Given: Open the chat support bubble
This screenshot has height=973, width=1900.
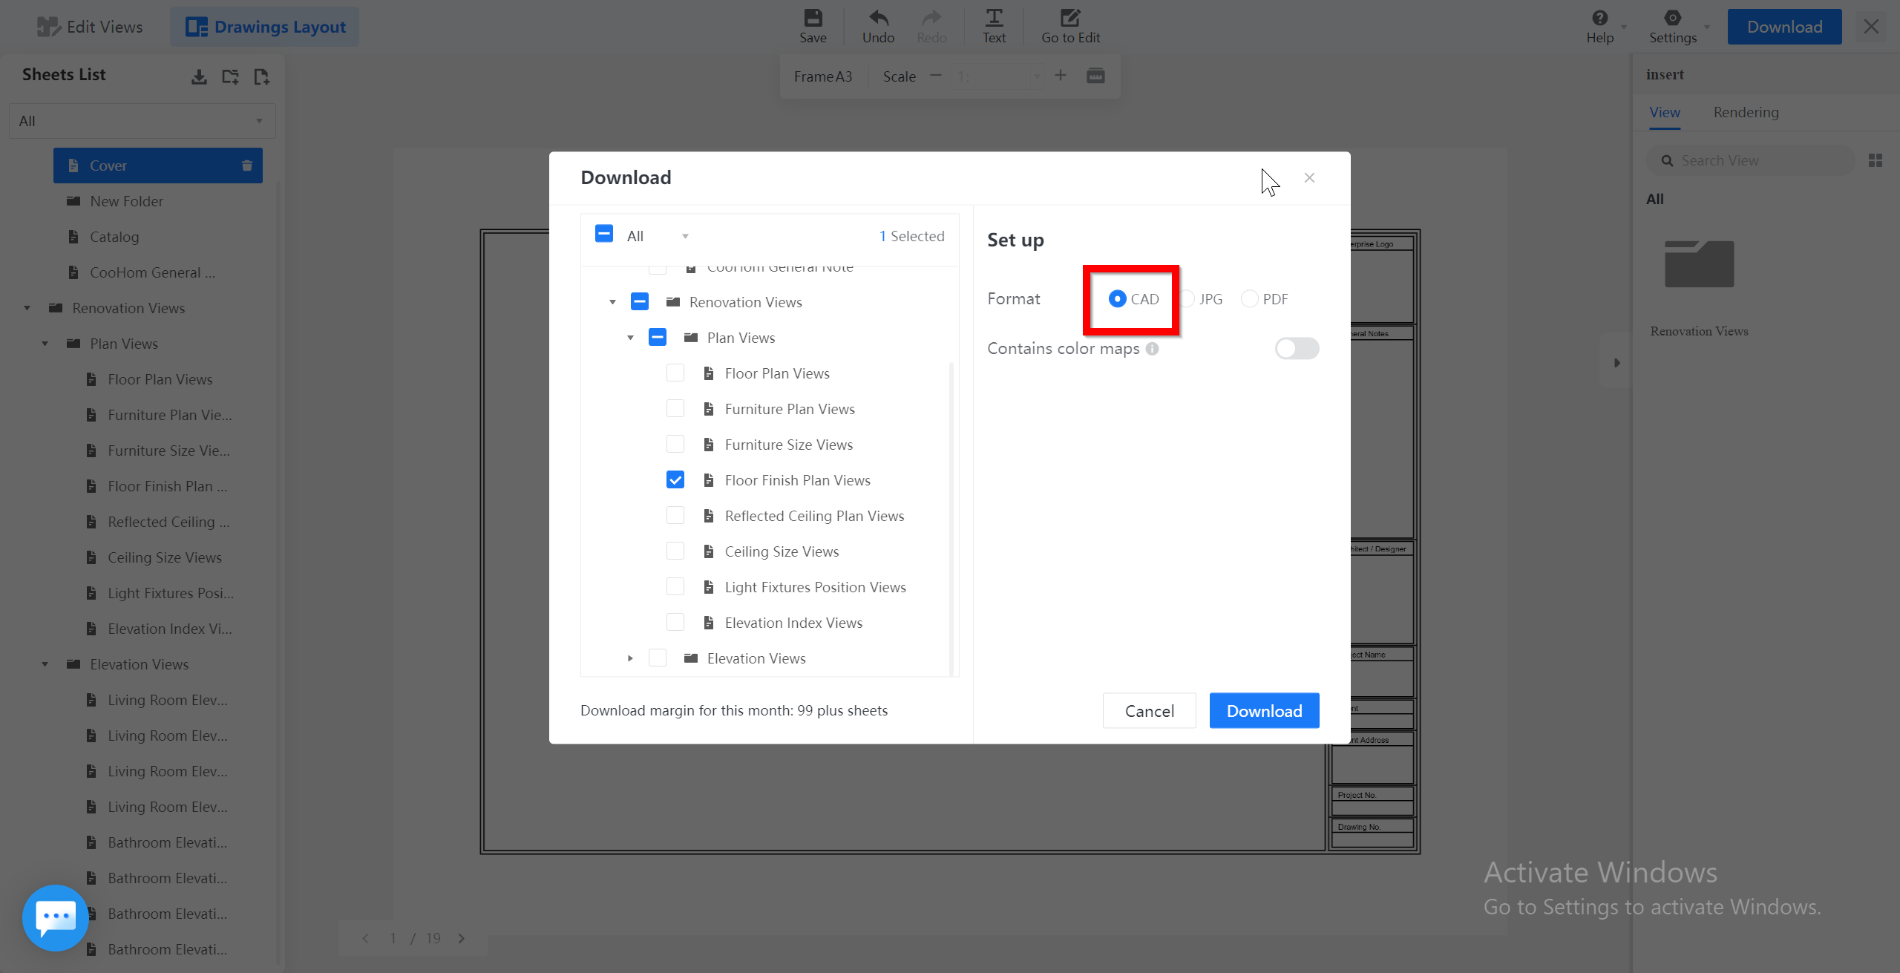Looking at the screenshot, I should tap(56, 917).
